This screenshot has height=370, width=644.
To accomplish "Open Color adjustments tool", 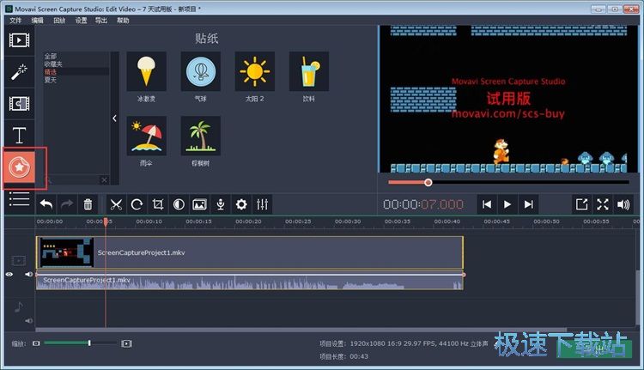I will click(x=179, y=204).
